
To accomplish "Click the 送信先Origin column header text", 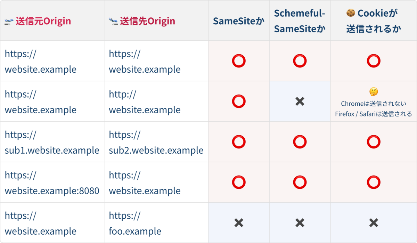I will [147, 21].
